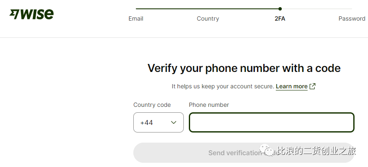Screen dimensions: 368x167
Task: Open the Learn more link
Action: click(x=291, y=86)
